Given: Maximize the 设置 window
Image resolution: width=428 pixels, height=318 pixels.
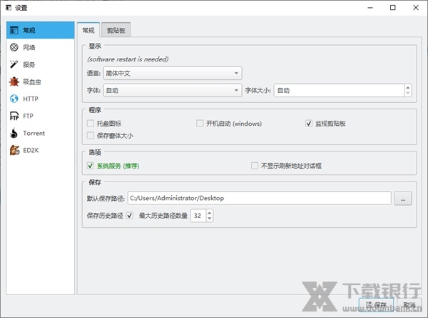Looking at the screenshot, I should 393,8.
